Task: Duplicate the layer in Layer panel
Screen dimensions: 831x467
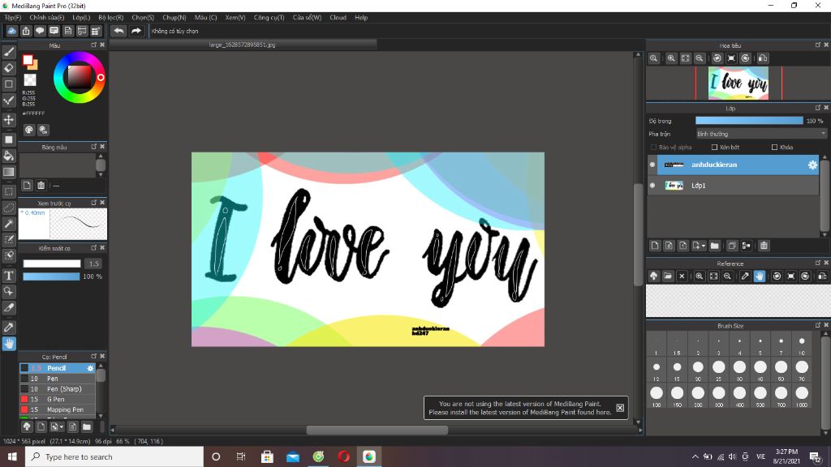Action: coord(732,246)
